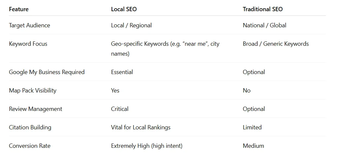The image size is (342, 158).
Task: Select the Target Audience row label
Action: point(29,25)
